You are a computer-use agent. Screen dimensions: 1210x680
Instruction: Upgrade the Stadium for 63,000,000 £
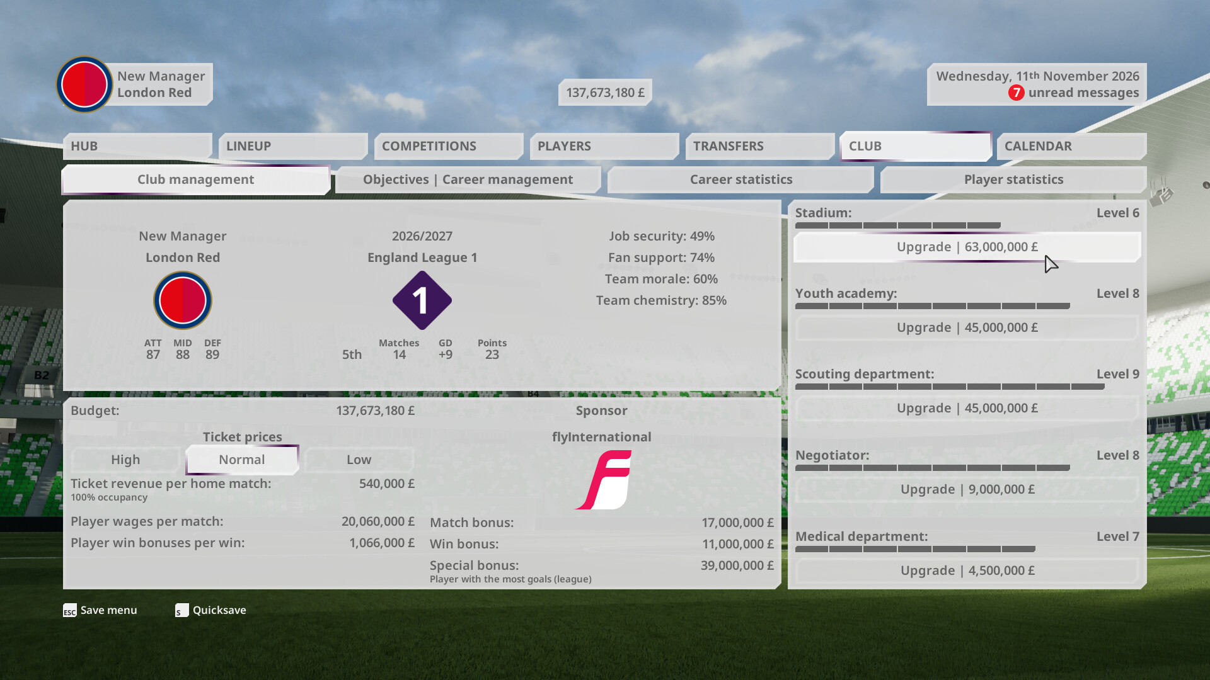[967, 247]
